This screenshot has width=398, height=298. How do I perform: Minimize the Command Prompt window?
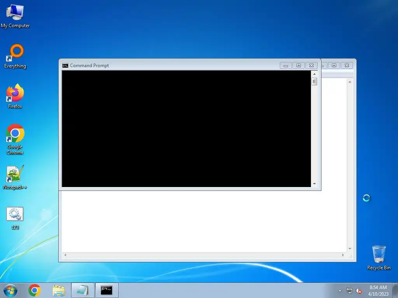pos(286,66)
